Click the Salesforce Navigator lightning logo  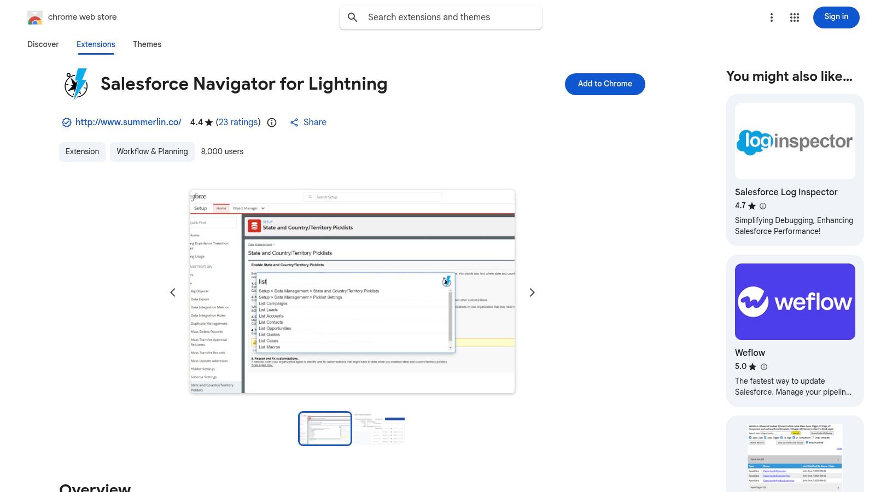pyautogui.click(x=76, y=84)
